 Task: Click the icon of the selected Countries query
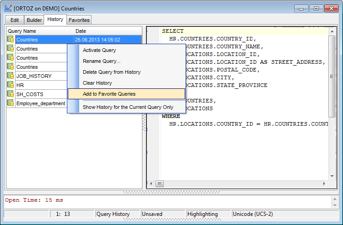10,39
